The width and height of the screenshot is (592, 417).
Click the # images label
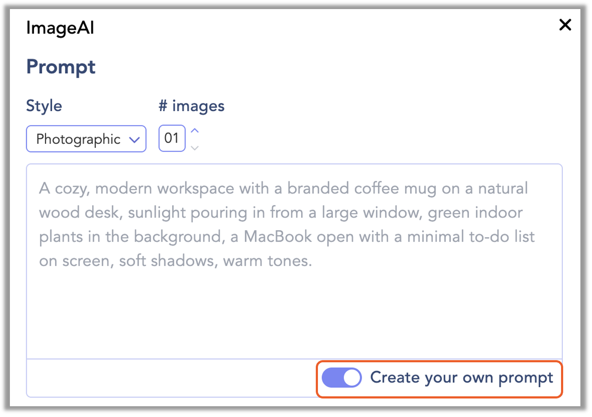pyautogui.click(x=191, y=106)
